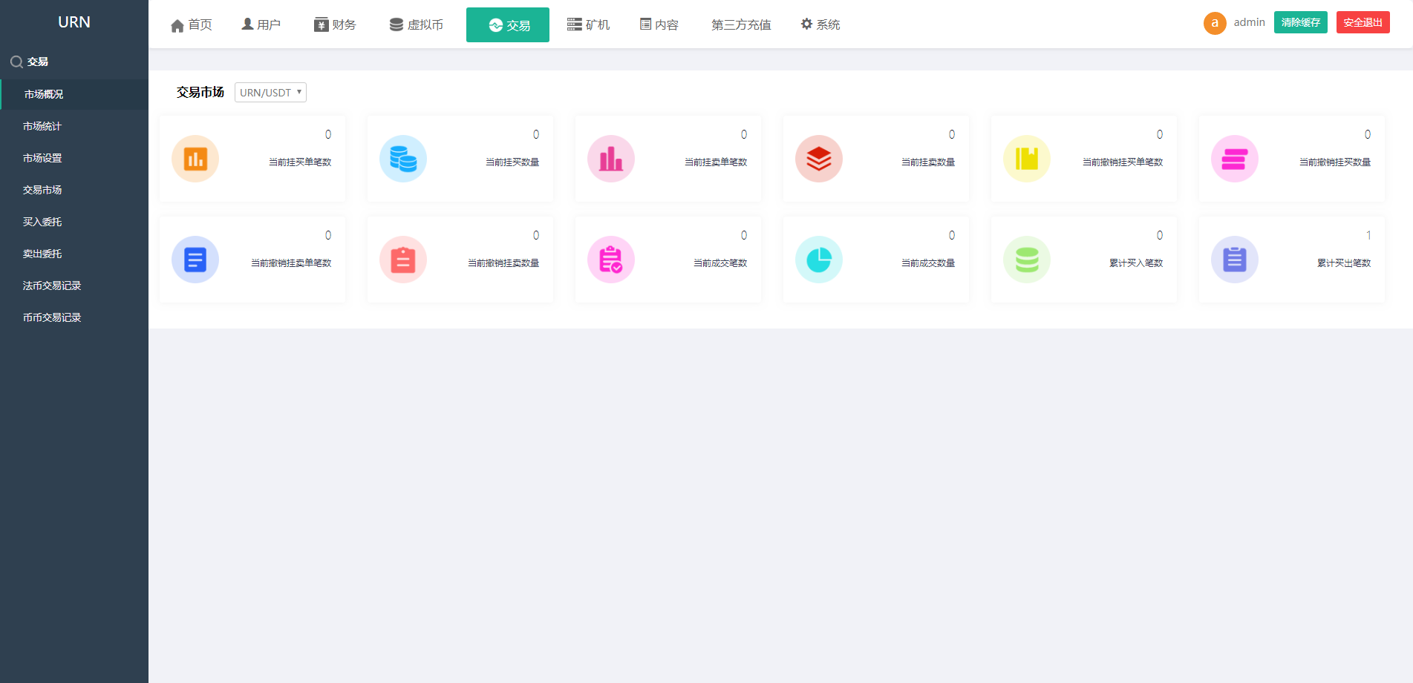Image resolution: width=1413 pixels, height=683 pixels.
Task: Click the red layers icon for 当前挂卖数量
Action: (819, 159)
